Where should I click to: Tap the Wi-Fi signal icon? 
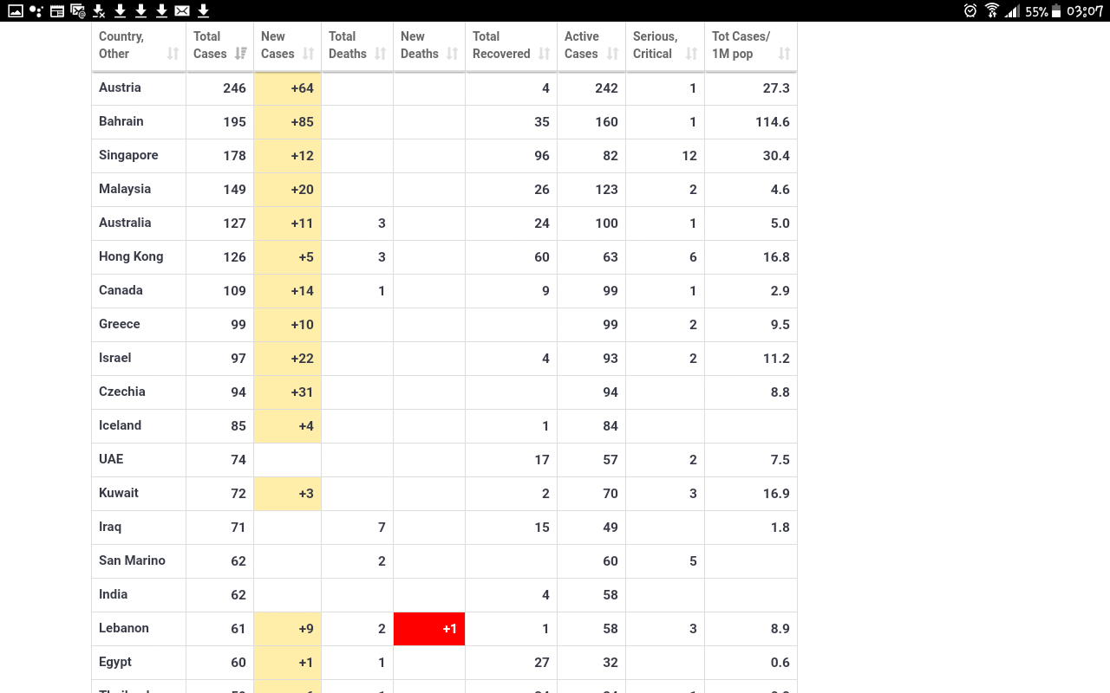(x=992, y=10)
